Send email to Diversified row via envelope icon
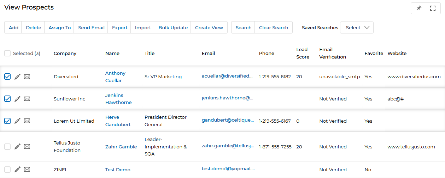The width and height of the screenshot is (445, 178). click(x=27, y=76)
